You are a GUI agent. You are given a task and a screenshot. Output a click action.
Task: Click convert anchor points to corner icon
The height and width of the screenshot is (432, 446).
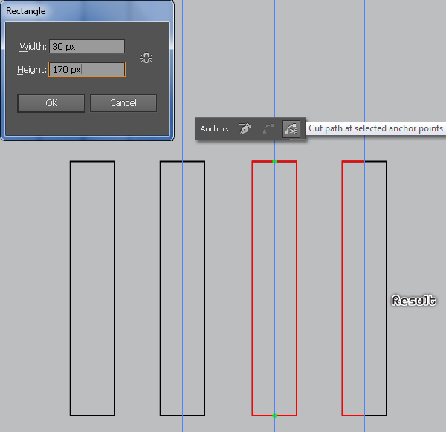tap(245, 129)
